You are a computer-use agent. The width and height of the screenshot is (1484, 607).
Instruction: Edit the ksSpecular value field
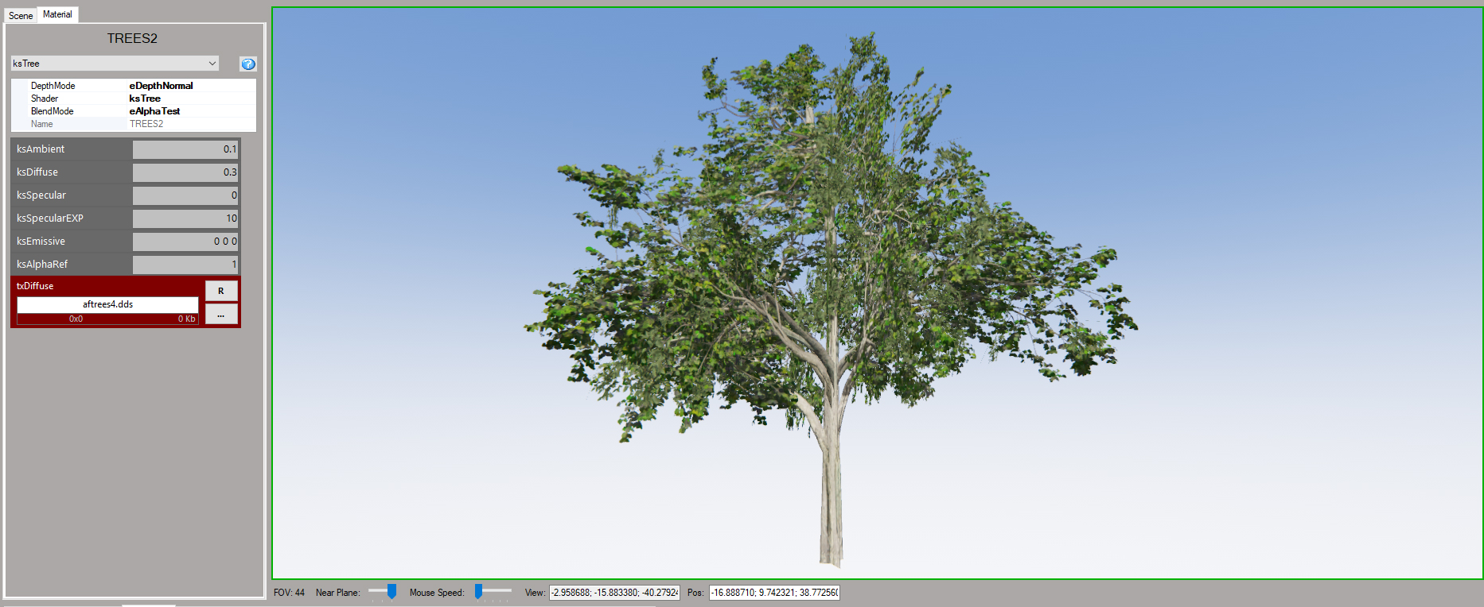click(185, 195)
